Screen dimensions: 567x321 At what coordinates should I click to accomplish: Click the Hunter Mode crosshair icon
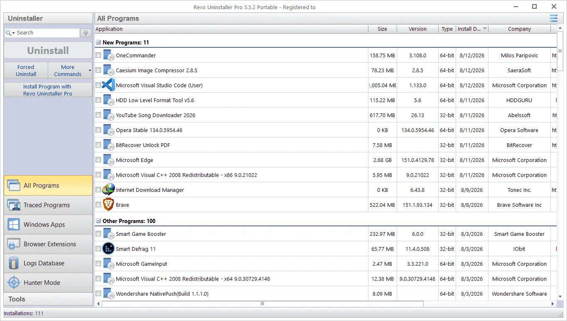point(14,283)
